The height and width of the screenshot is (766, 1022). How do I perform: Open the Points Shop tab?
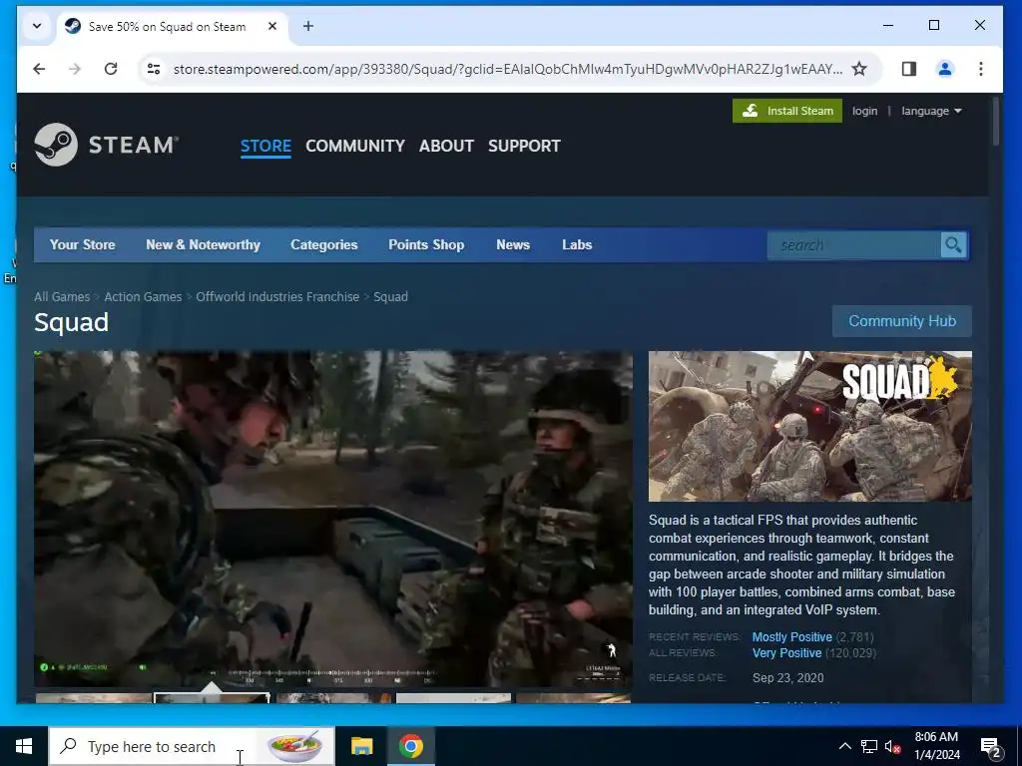(x=426, y=245)
